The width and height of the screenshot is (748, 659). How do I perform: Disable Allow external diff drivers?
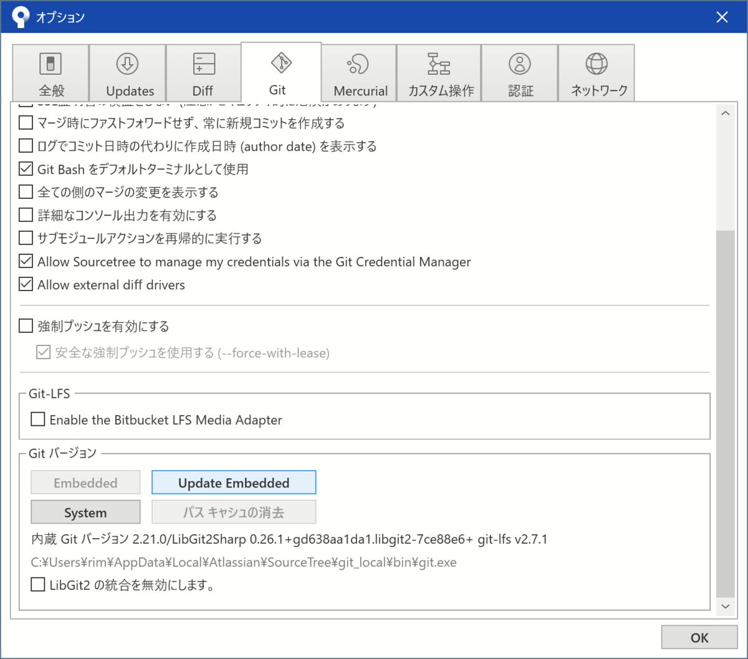26,284
